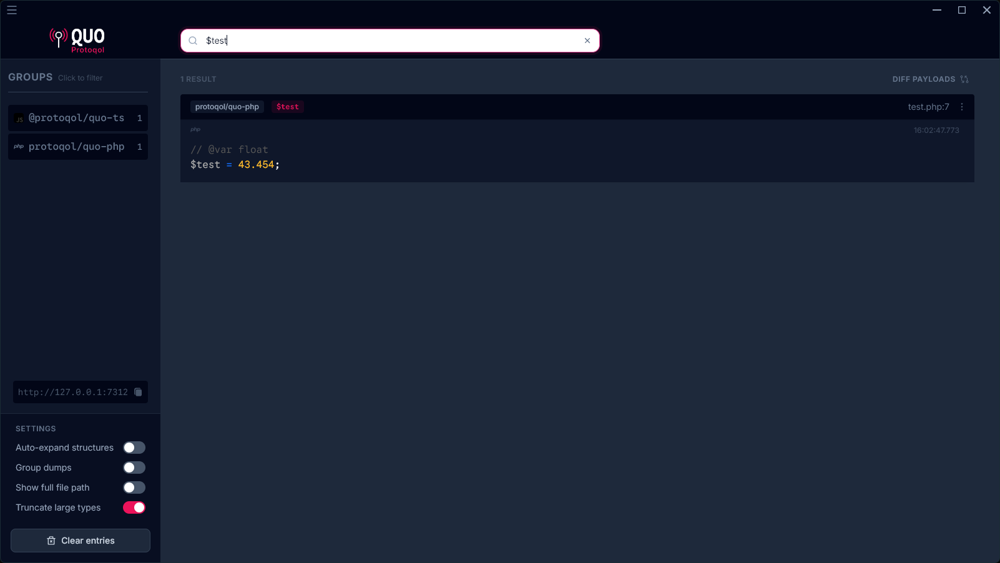Viewport: 1000px width, 563px height.
Task: Filter by protoqol/quo-php group
Action: click(x=78, y=147)
